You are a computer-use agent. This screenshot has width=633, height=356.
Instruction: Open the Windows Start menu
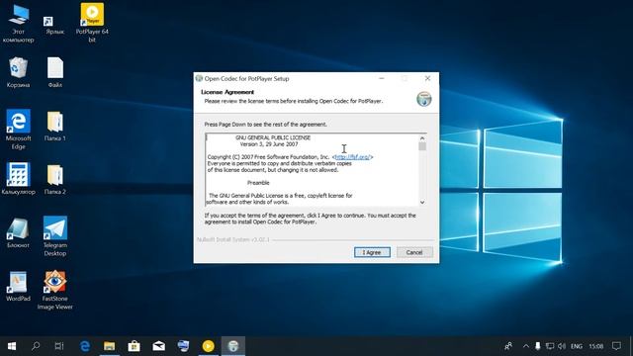(x=12, y=346)
